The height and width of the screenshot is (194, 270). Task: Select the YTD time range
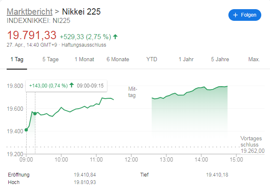[x=152, y=59]
